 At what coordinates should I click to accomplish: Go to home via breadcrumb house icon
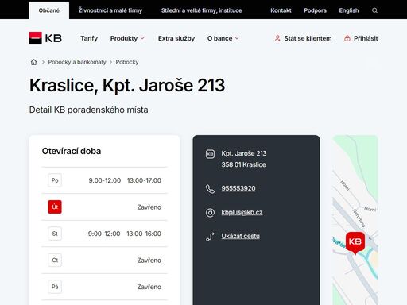pos(33,62)
